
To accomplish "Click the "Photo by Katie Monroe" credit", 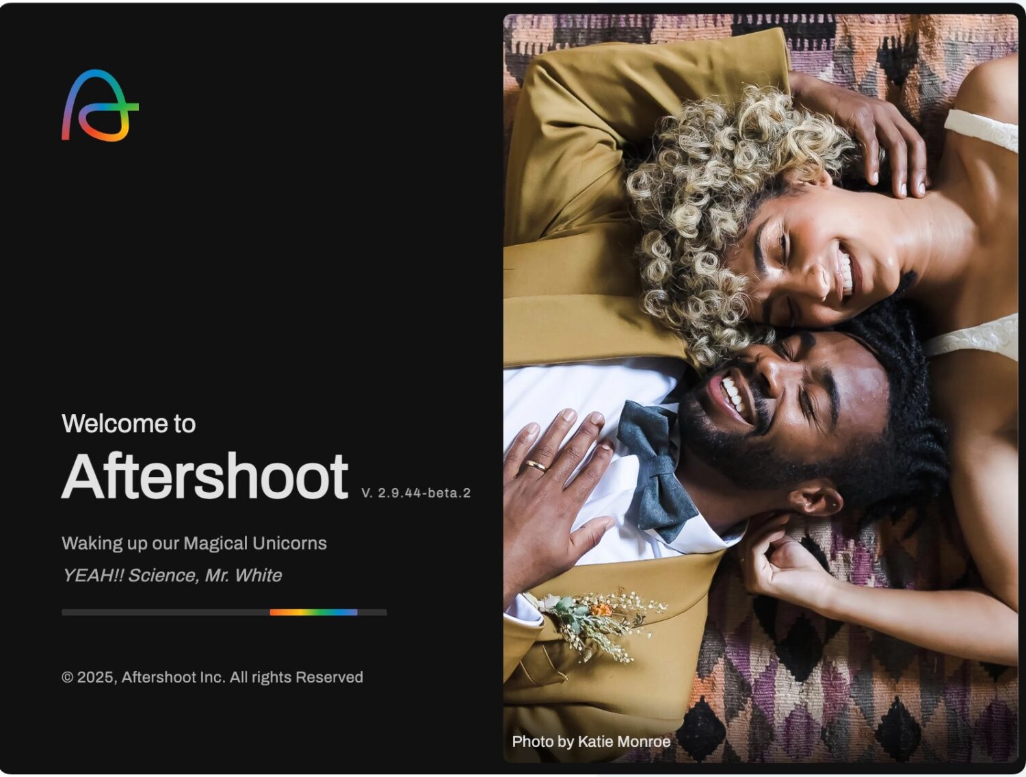I will point(591,741).
